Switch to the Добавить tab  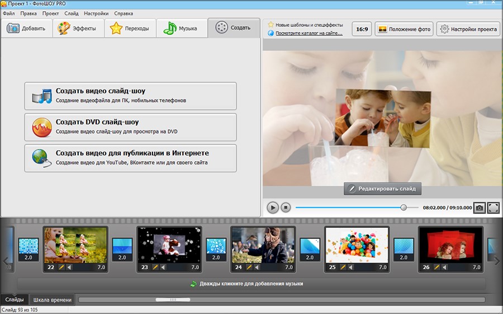pos(26,29)
